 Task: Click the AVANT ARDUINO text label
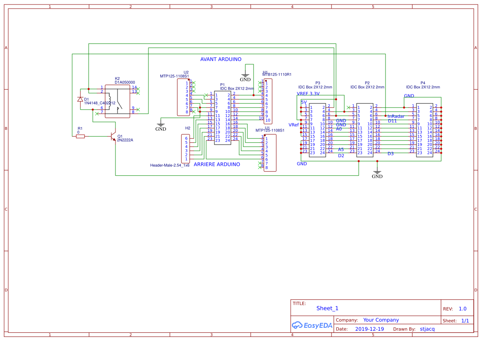221,59
